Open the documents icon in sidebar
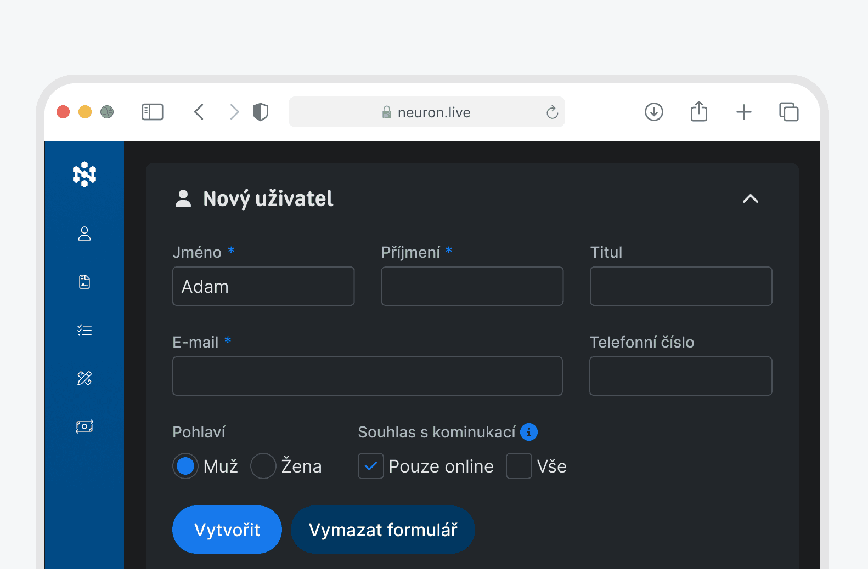This screenshot has width=868, height=569. pos(84,282)
